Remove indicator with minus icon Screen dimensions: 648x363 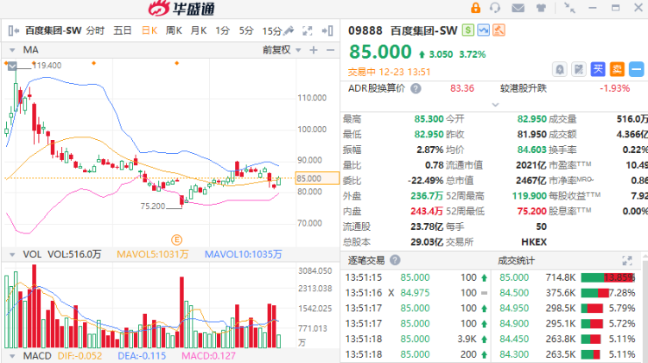tap(330, 50)
